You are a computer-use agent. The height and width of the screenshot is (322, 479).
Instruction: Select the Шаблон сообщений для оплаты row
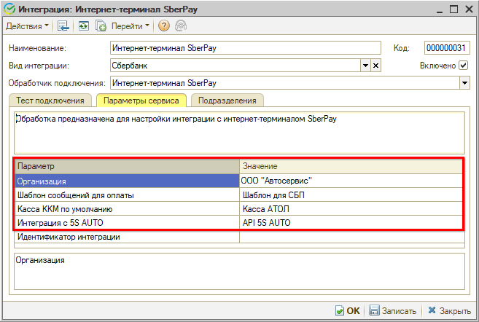(x=127, y=195)
